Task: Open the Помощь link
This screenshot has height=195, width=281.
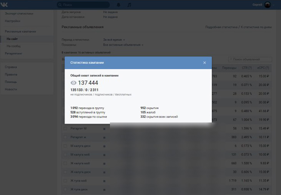Action: tap(11, 82)
